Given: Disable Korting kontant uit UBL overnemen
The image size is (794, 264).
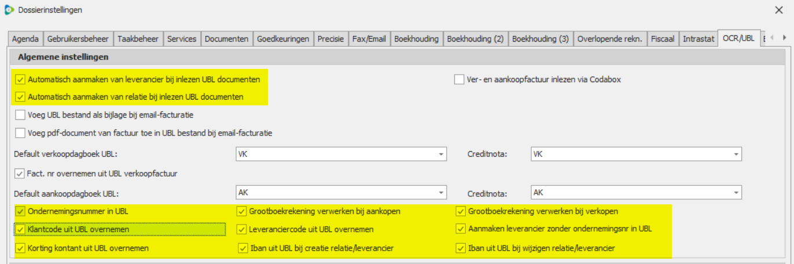Looking at the screenshot, I should (21, 248).
